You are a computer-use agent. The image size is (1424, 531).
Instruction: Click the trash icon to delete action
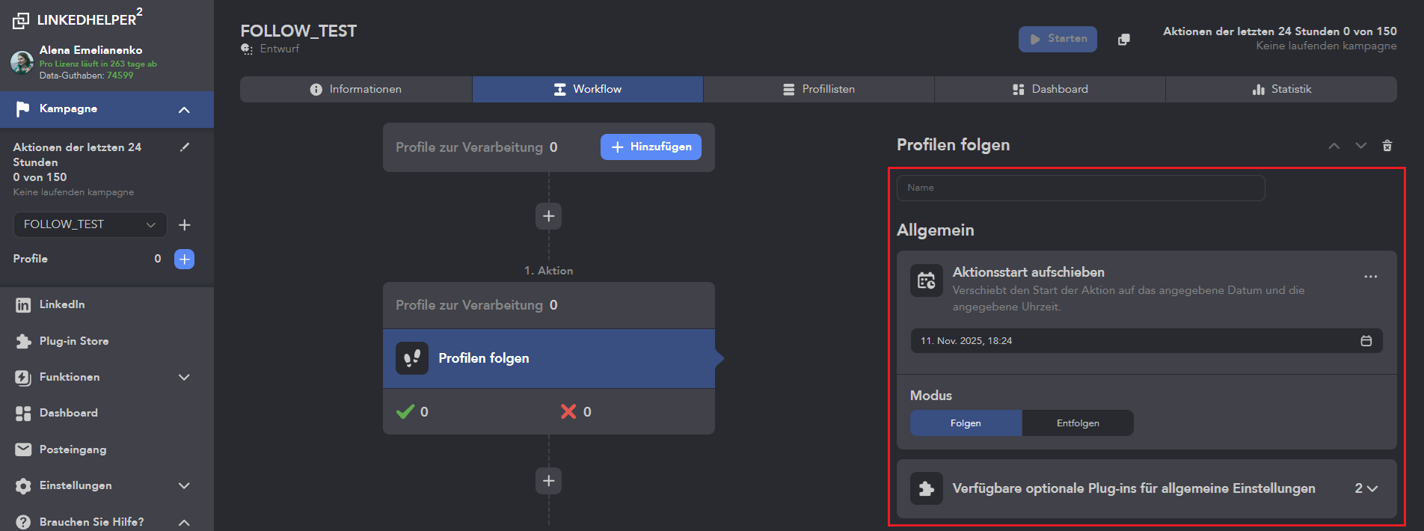point(1387,146)
